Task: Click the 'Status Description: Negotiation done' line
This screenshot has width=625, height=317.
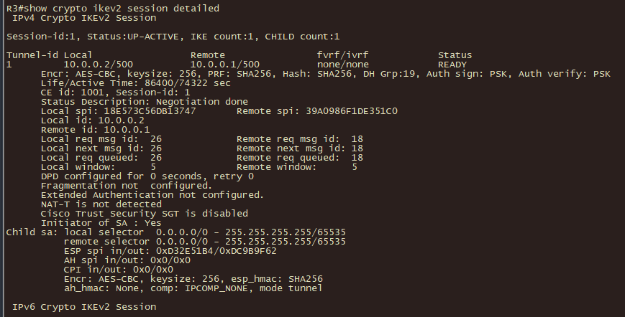Action: pos(145,102)
